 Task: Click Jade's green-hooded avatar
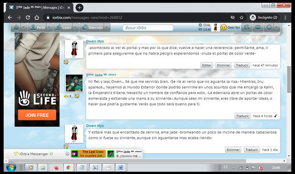coord(74,83)
